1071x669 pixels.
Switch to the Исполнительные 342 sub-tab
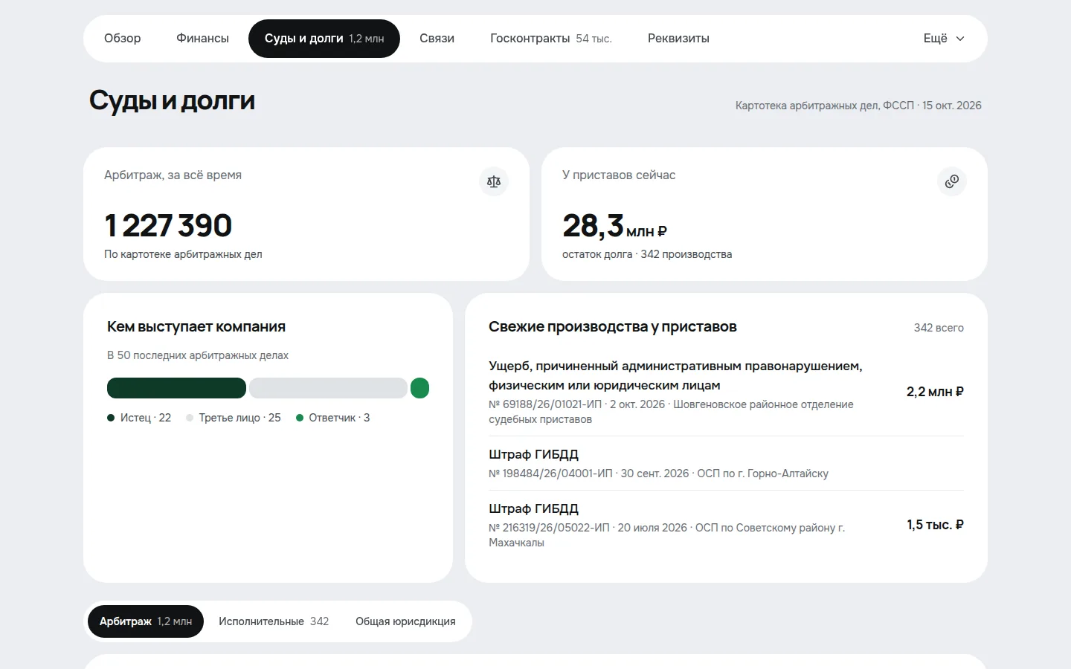(274, 621)
